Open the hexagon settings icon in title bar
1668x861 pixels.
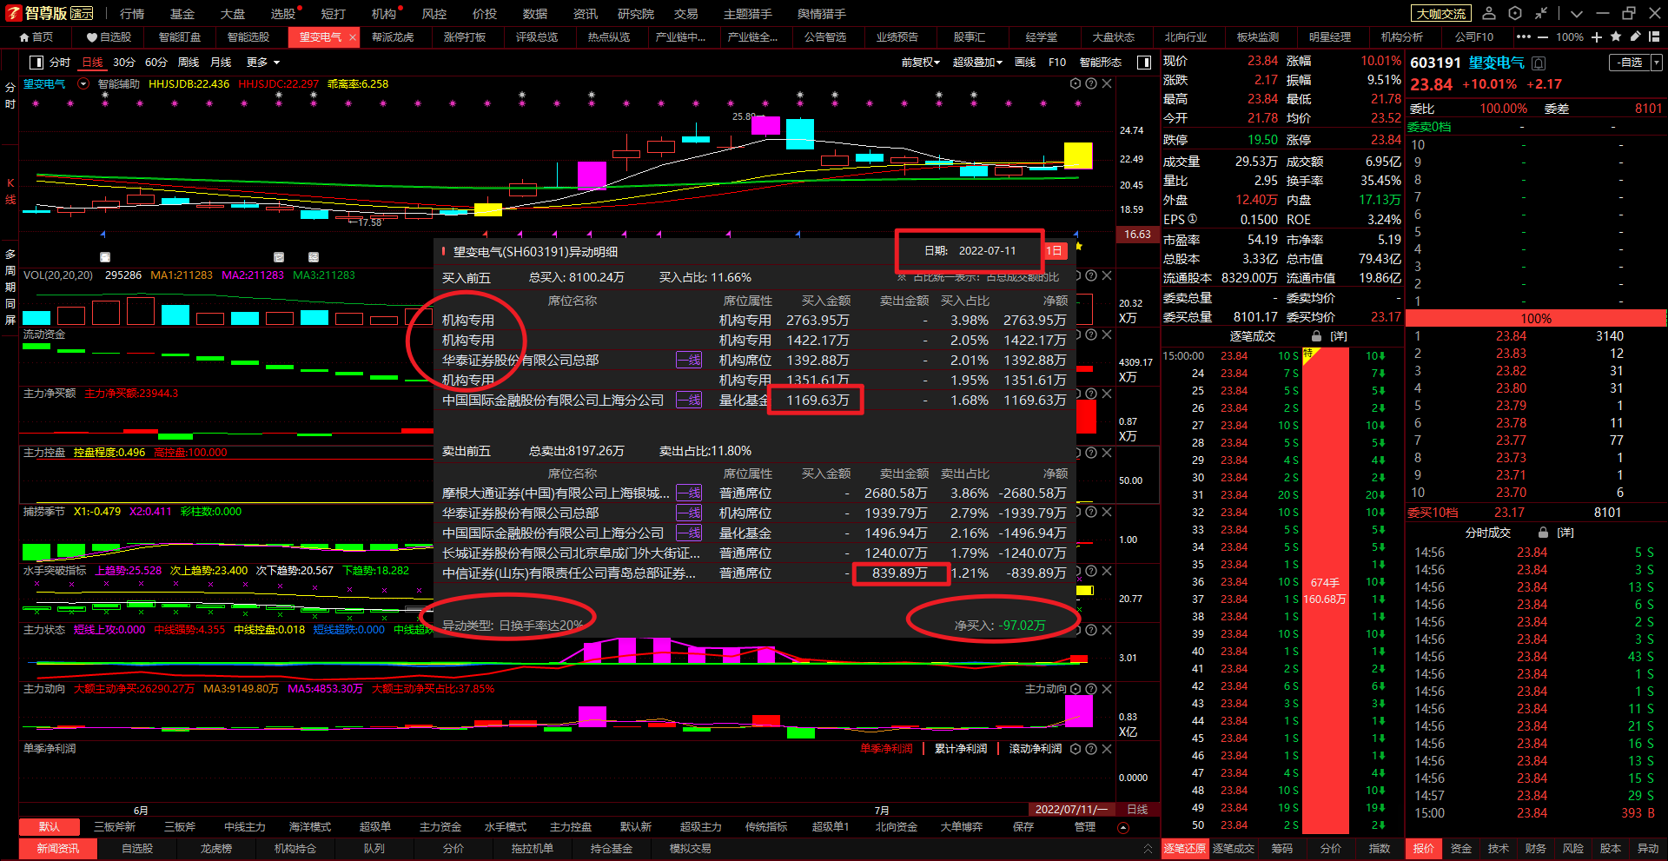tap(1515, 13)
